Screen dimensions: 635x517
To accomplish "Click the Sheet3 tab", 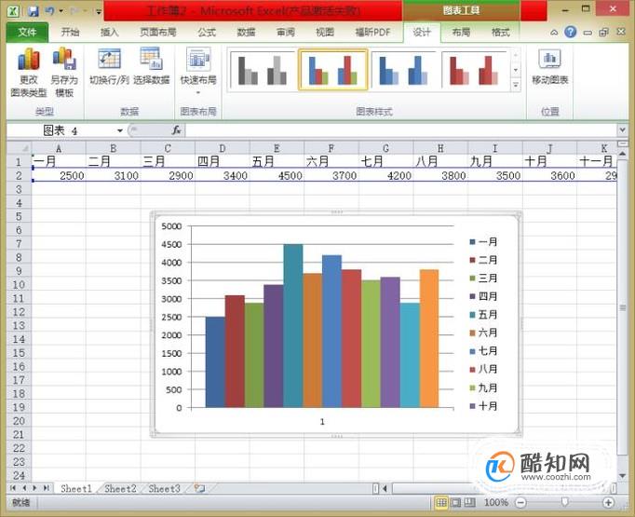I will 164,489.
